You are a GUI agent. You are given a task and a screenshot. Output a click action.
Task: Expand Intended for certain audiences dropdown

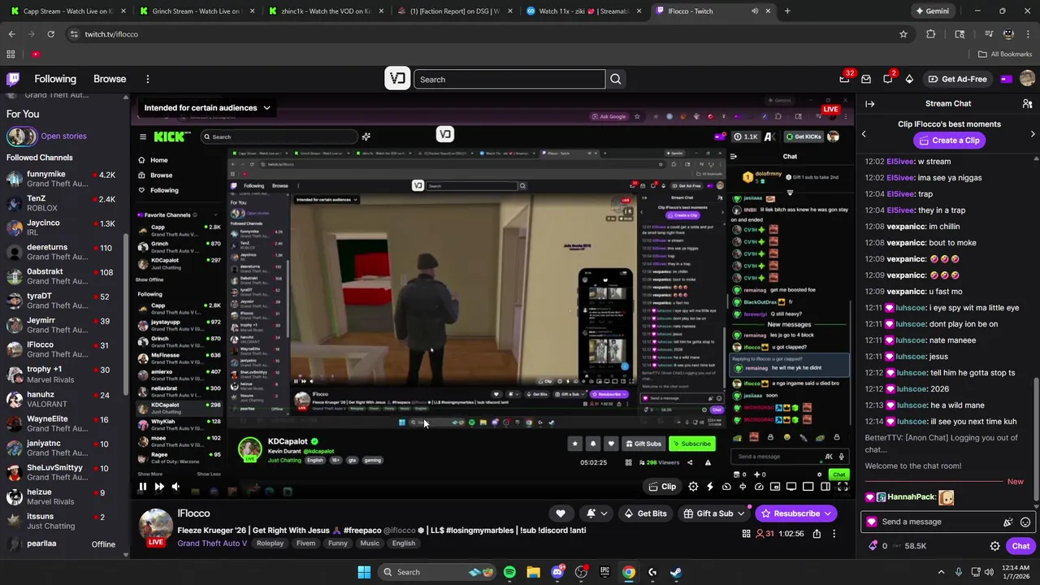[207, 107]
